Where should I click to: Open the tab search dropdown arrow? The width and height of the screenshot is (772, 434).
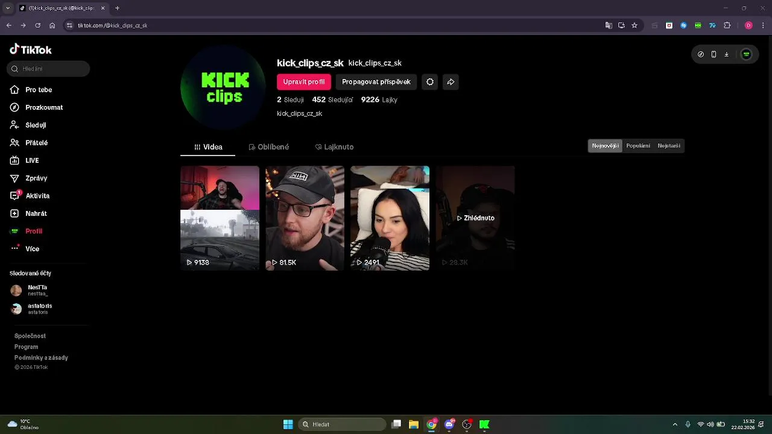point(8,8)
